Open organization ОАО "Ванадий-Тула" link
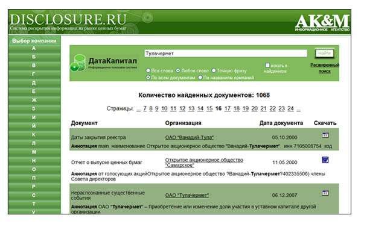Image resolution: width=367 pixels, height=227 pixels. click(190, 137)
